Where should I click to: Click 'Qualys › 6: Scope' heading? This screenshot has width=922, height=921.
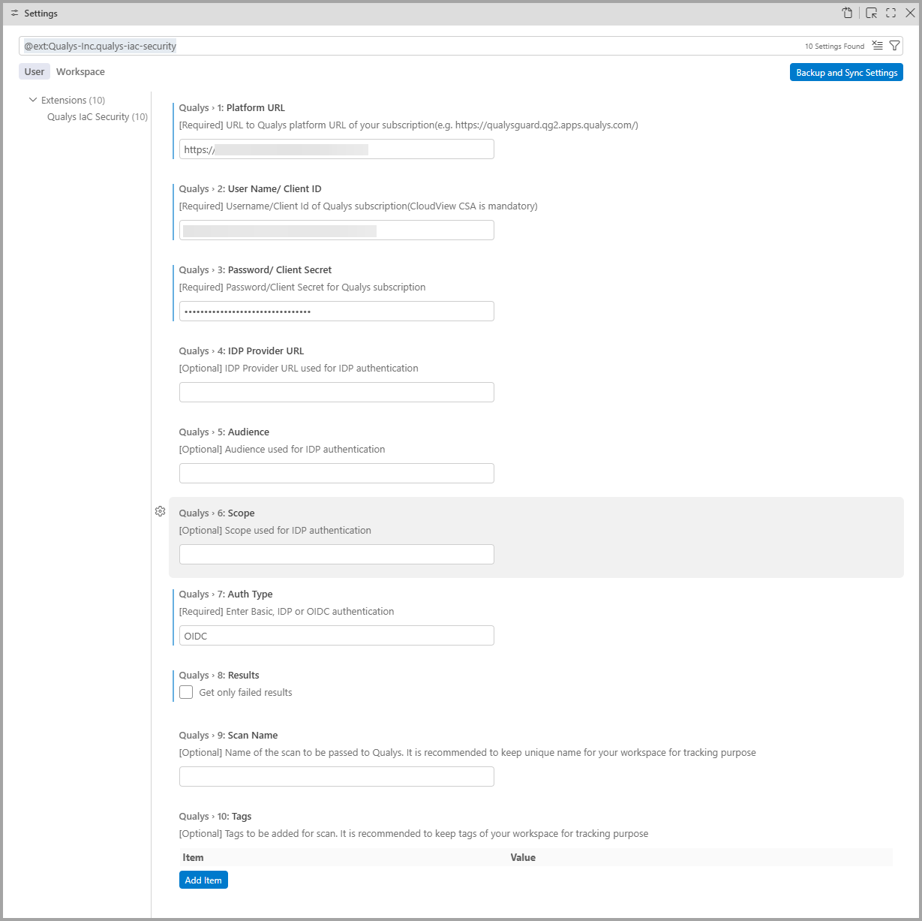pyautogui.click(x=217, y=513)
